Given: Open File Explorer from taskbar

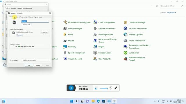Looking at the screenshot, I should point(93,101).
